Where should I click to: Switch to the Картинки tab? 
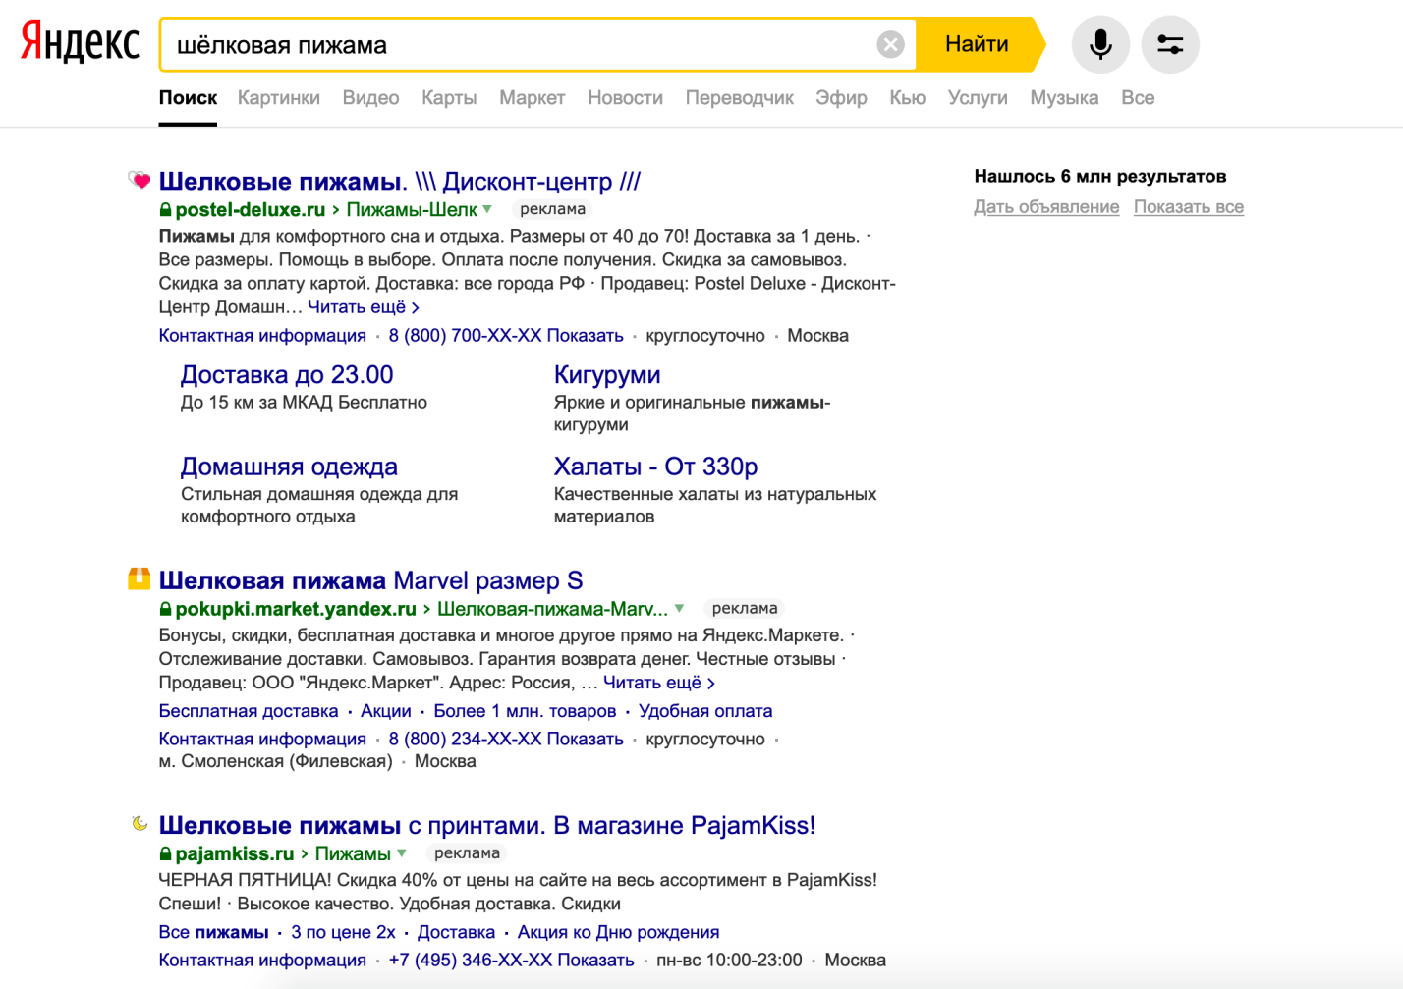click(279, 98)
